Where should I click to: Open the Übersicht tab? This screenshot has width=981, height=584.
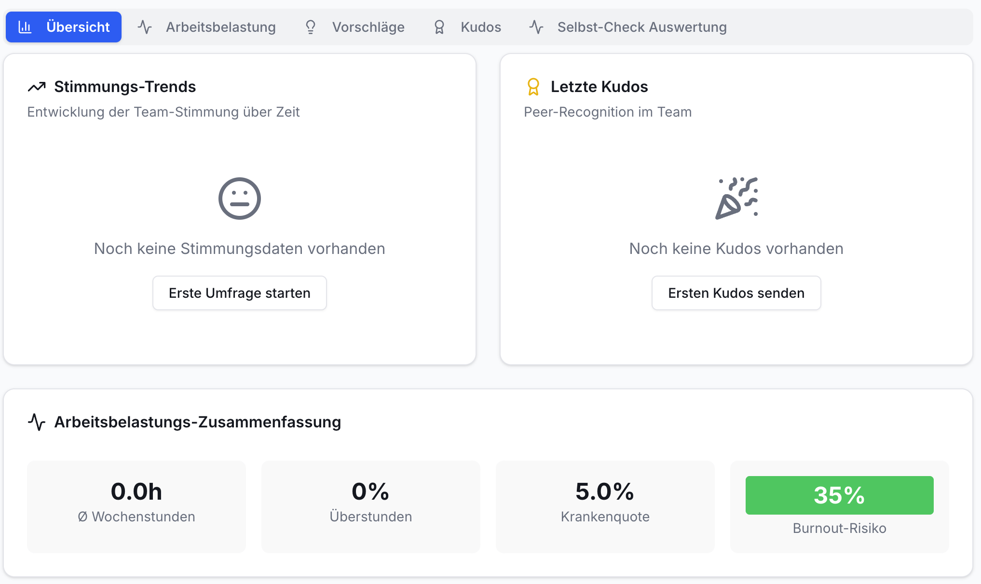pos(64,27)
